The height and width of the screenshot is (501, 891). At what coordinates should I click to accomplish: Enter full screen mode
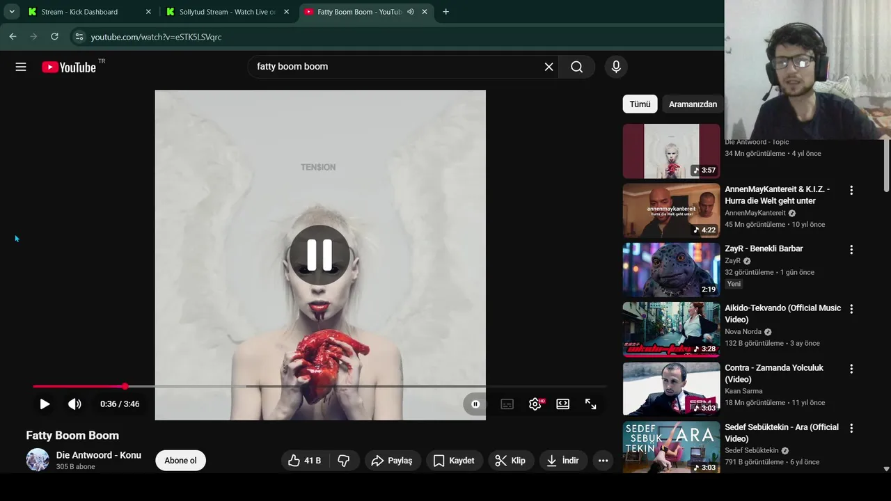(x=590, y=404)
